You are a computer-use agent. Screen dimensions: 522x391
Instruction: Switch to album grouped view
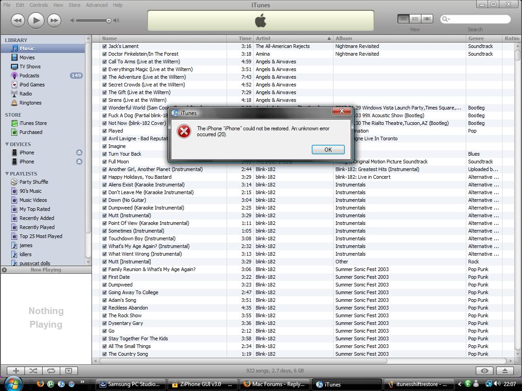415,19
